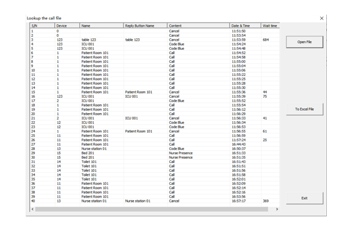Select 'Code Blue' in row 17
Image resolution: width=353 pixels, height=231 pixels.
(x=177, y=101)
